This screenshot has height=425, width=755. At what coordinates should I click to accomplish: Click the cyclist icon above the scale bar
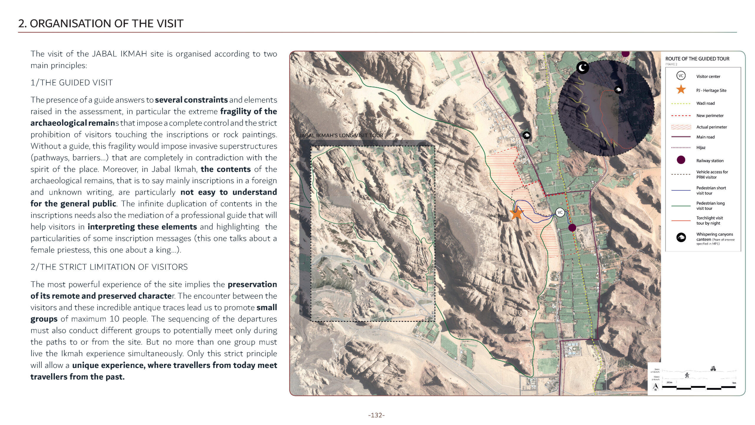point(713,368)
